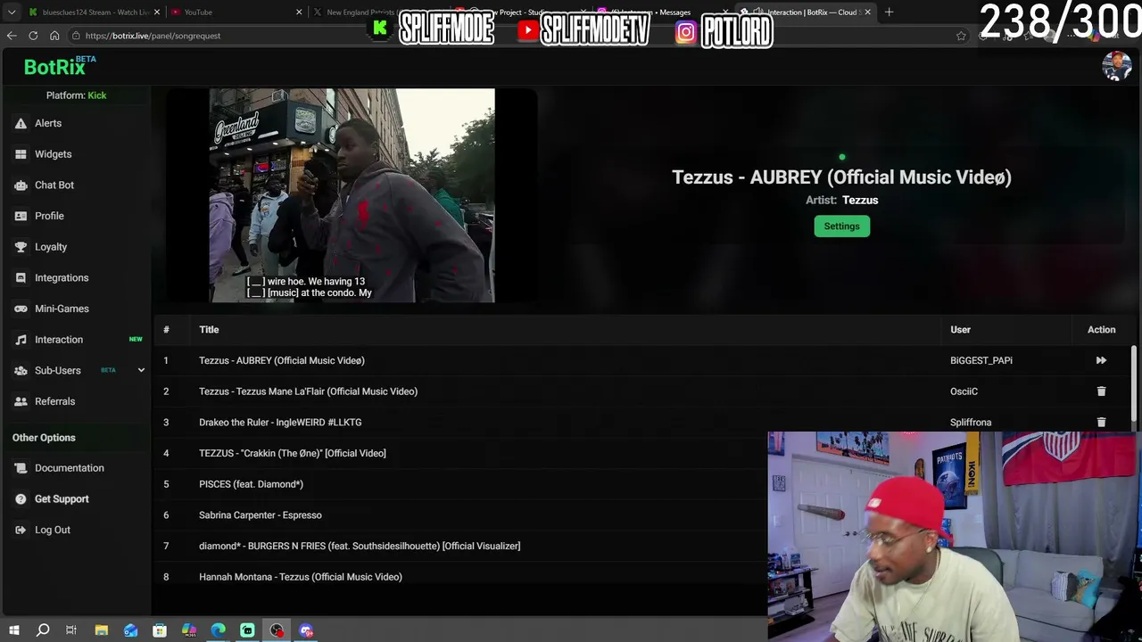Click the 'Platform: Kick' label
This screenshot has height=642, width=1142.
tap(76, 95)
